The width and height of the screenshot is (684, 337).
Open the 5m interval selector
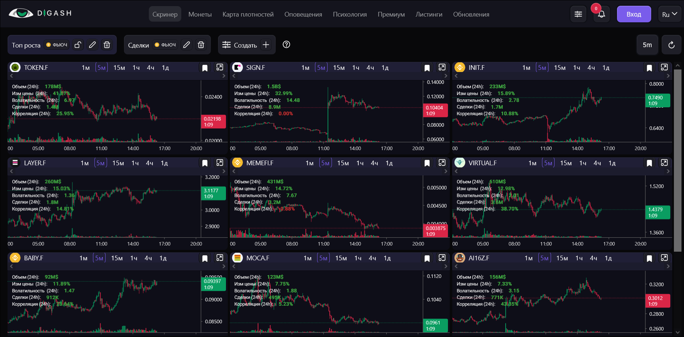[x=647, y=45]
